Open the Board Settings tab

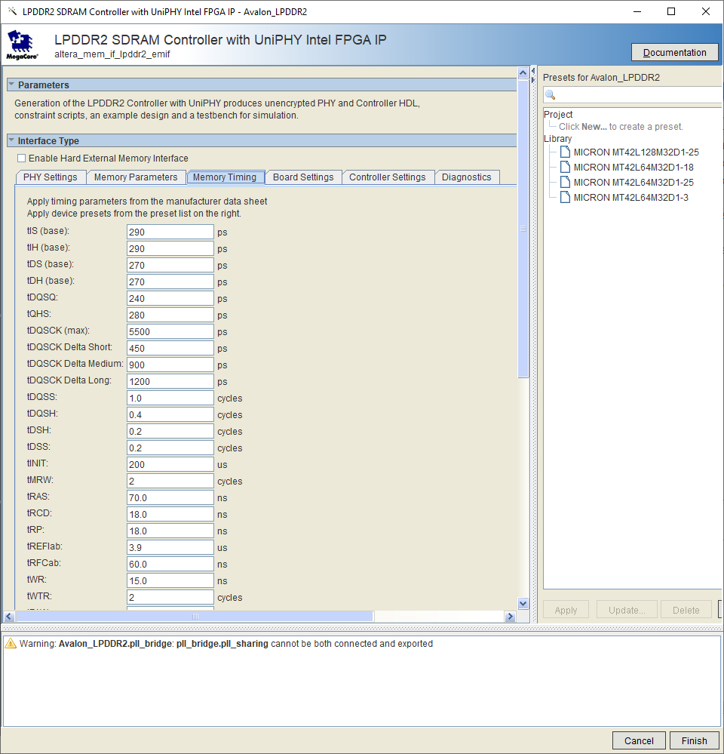click(302, 177)
